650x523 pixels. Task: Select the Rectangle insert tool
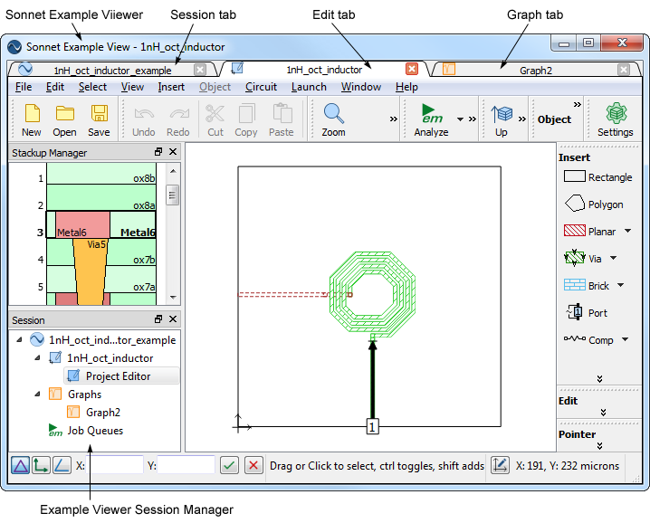tap(597, 177)
